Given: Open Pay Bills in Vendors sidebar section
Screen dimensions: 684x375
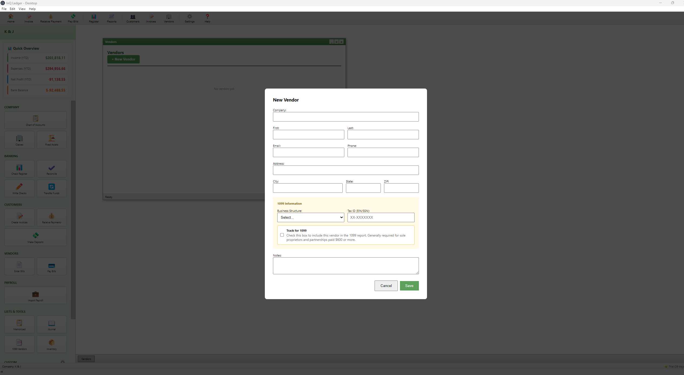Looking at the screenshot, I should coord(52,266).
